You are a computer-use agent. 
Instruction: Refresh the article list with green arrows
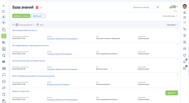click(14, 25)
